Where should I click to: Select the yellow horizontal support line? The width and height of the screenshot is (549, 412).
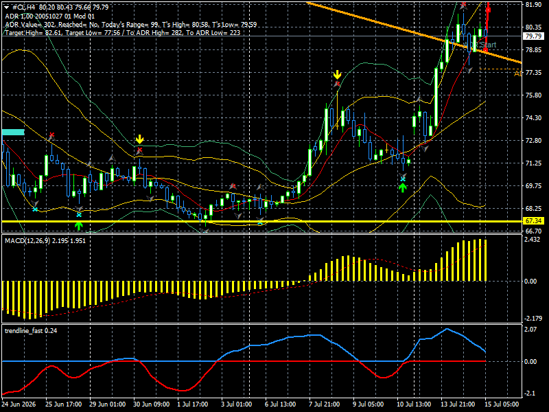pos(261,221)
